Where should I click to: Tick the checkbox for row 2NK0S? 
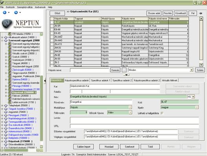click(x=52, y=48)
